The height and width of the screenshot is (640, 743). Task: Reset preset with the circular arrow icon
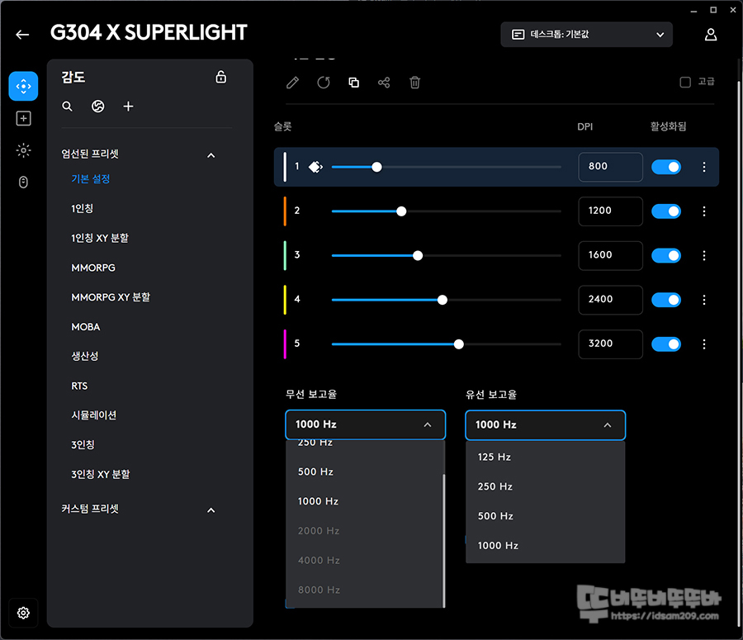pyautogui.click(x=323, y=83)
